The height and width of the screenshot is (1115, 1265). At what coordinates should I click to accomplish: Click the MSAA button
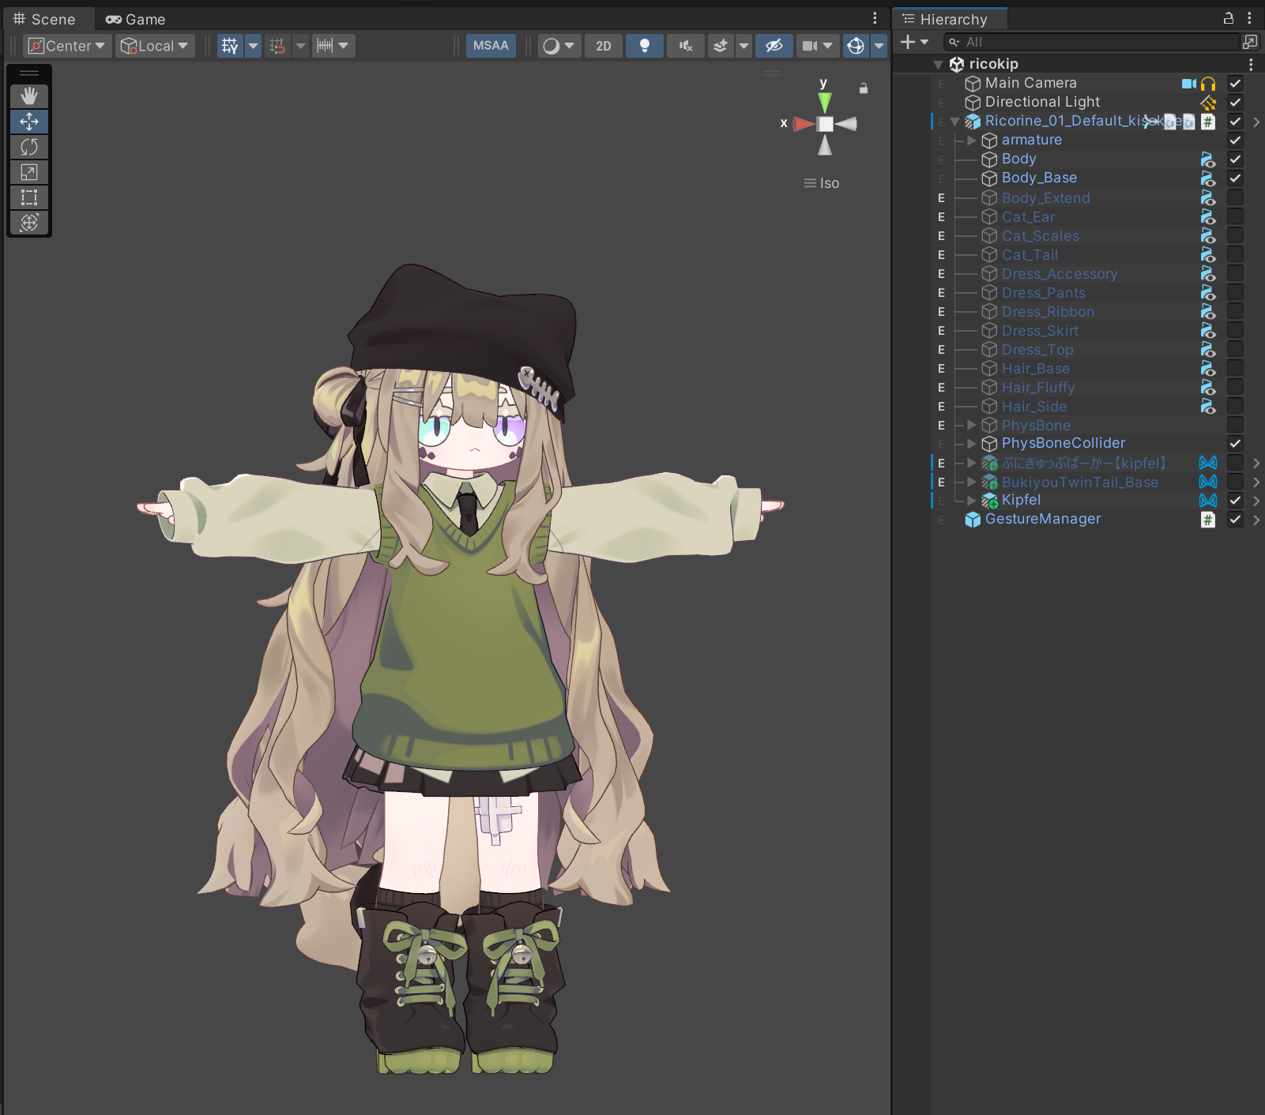pos(491,46)
